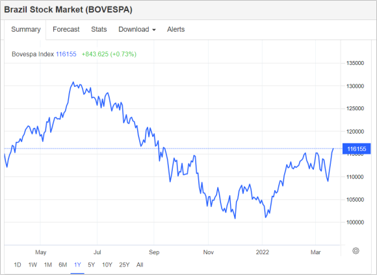The width and height of the screenshot is (377, 275).
Task: Click the 110000 axis label
Action: tap(355, 177)
